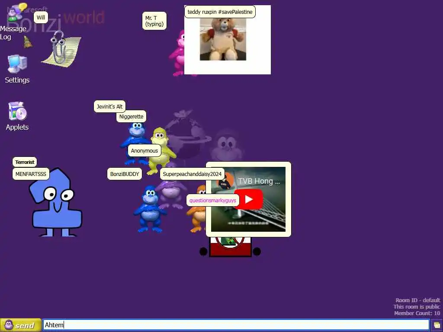Click the Terrorist tag label

tap(25, 162)
